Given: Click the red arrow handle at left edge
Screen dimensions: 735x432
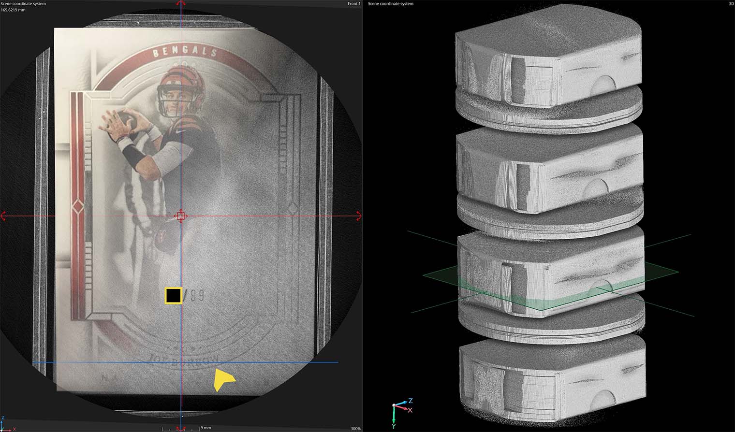Looking at the screenshot, I should (3, 216).
